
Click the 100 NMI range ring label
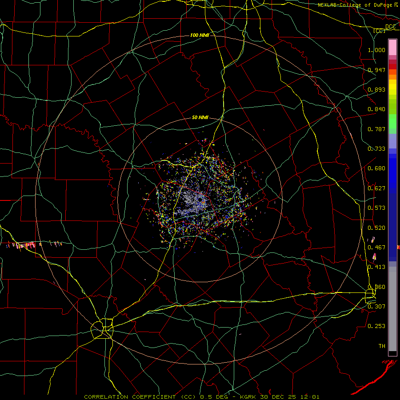(x=200, y=35)
